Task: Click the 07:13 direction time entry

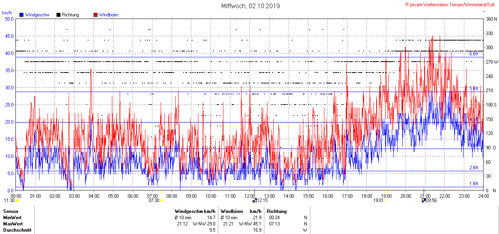Action: (x=274, y=224)
